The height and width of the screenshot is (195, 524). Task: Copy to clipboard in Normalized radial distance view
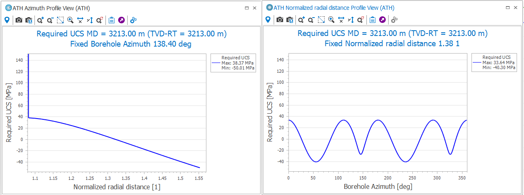373,20
